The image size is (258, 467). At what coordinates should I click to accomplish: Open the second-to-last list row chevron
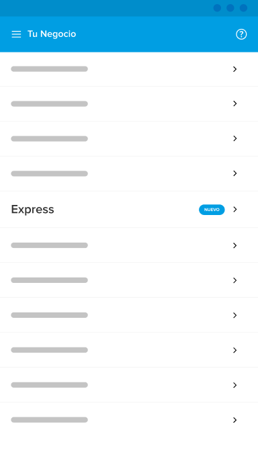235,385
